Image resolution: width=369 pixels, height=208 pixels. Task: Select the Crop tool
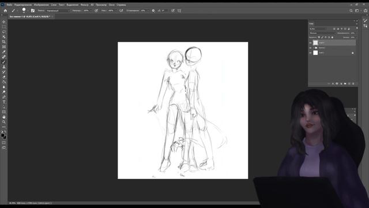pyautogui.click(x=4, y=42)
